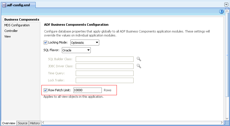The image size is (230, 126).
Task: Switch to the History tab
Action: tap(35, 123)
